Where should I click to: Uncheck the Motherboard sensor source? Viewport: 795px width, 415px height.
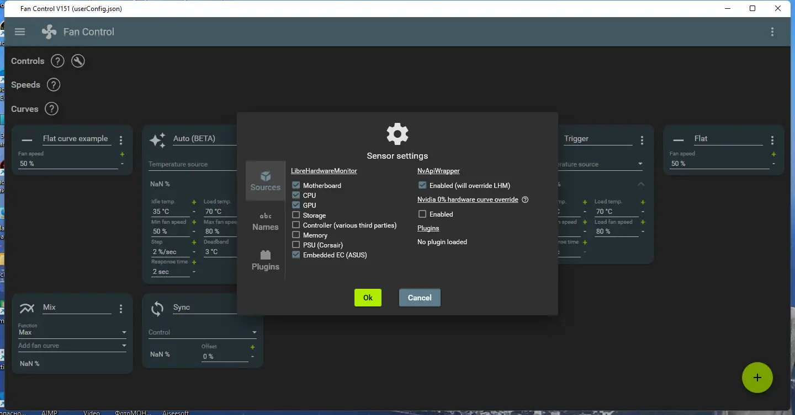click(x=296, y=186)
